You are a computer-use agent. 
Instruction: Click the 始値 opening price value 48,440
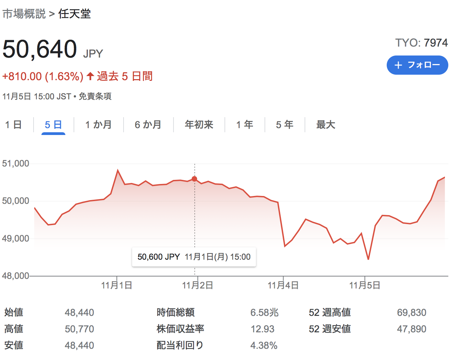(79, 312)
